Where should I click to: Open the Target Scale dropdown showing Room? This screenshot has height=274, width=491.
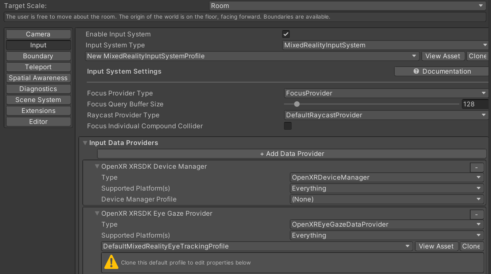click(347, 6)
